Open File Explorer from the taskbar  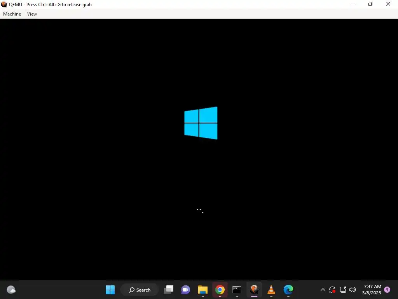point(203,290)
